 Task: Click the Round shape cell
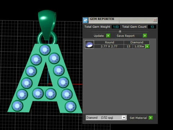109,42
